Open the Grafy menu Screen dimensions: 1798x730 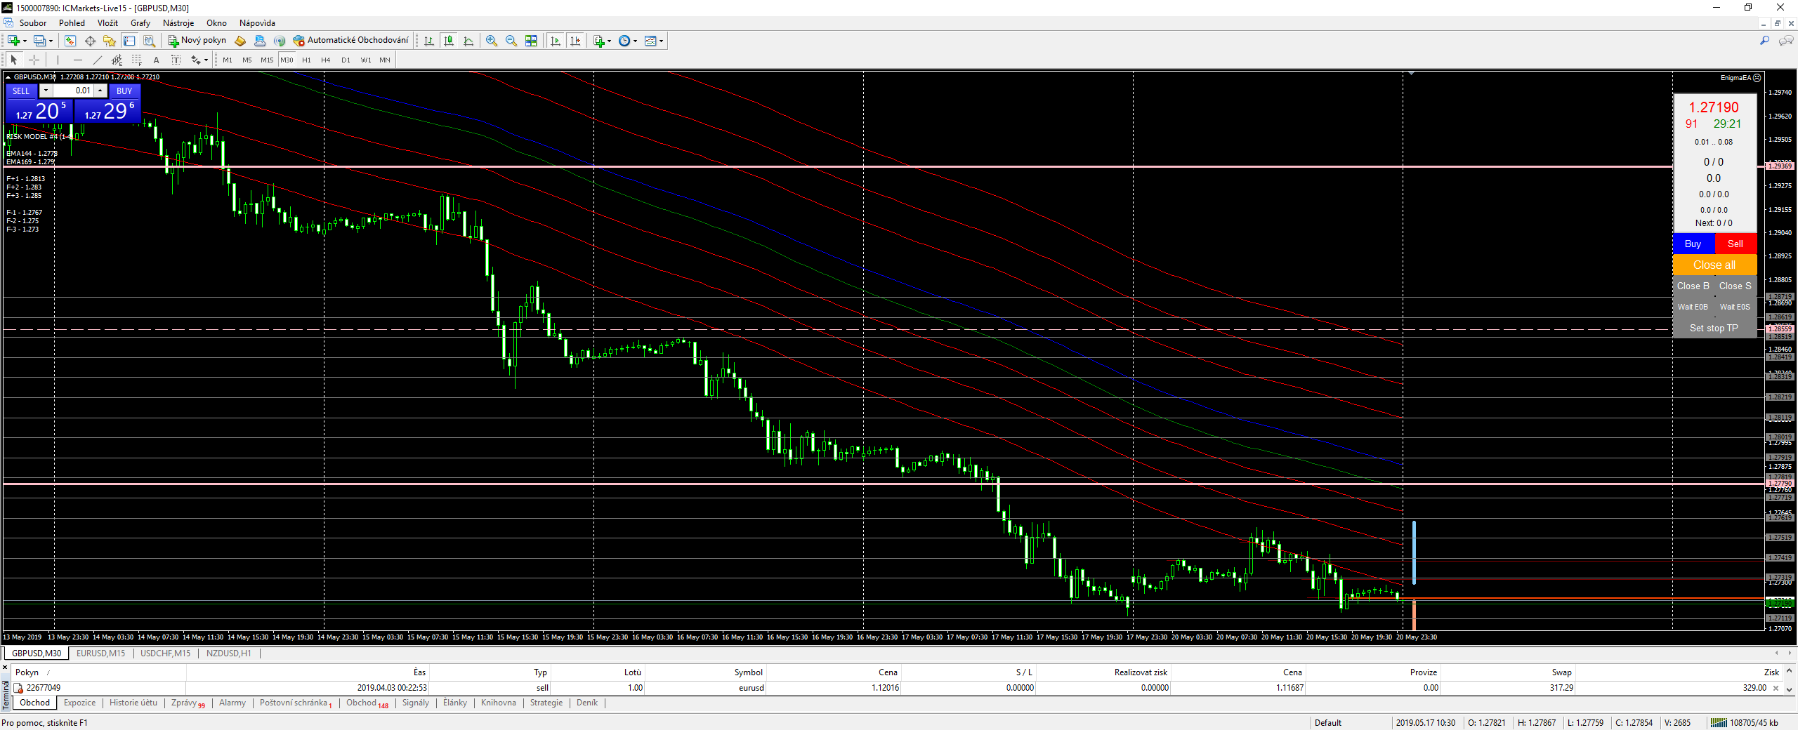click(x=140, y=23)
